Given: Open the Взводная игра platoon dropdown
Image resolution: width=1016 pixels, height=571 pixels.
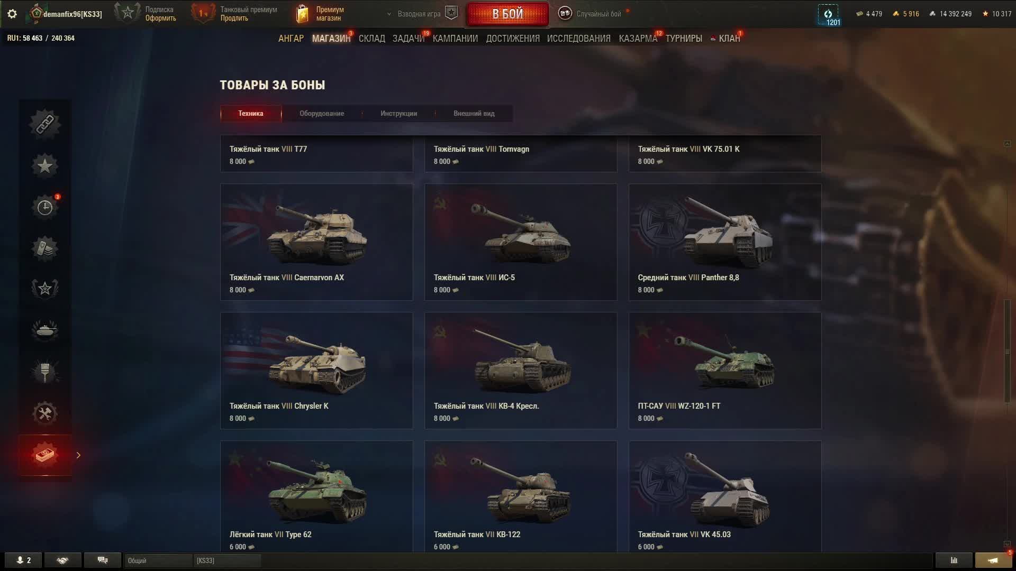Looking at the screenshot, I should pos(419,14).
